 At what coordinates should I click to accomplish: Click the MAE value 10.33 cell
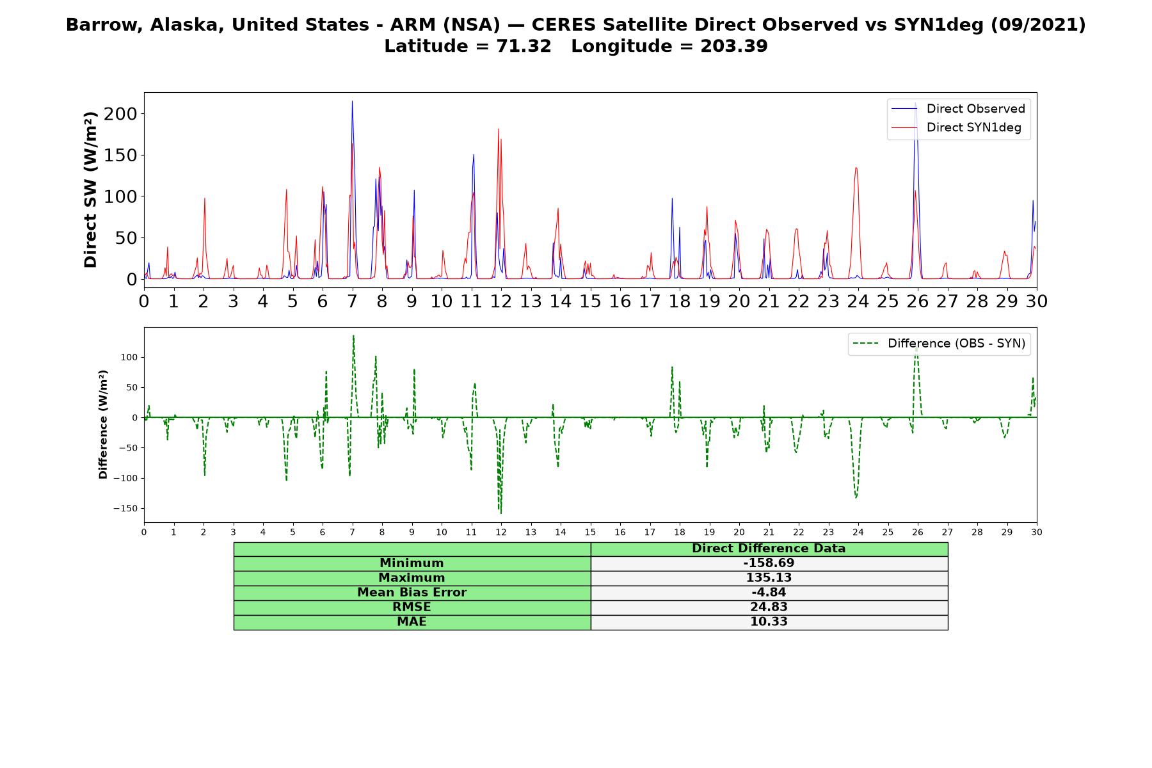pyautogui.click(x=769, y=622)
